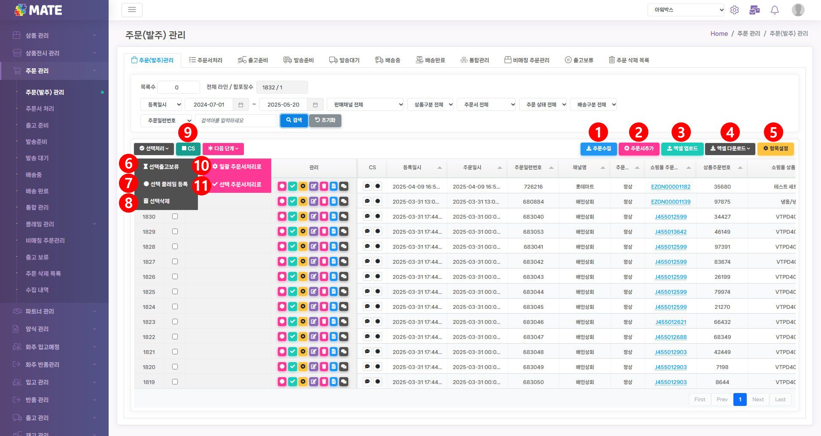
Task: Open order link EZON00001182
Action: 671,186
